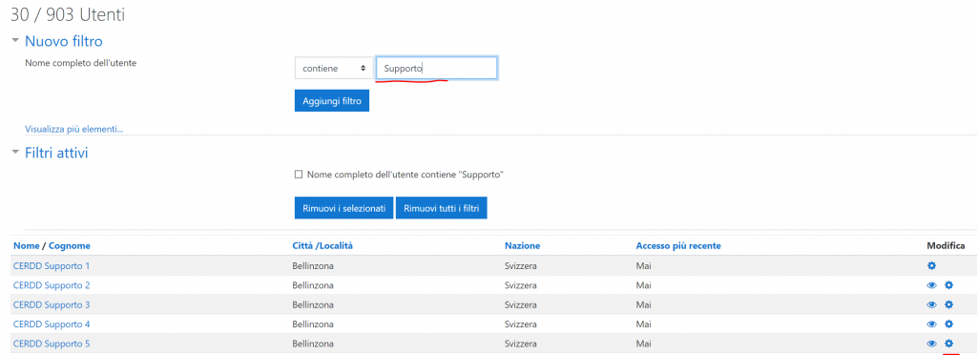Open Visualizza più elementi link

coord(73,130)
